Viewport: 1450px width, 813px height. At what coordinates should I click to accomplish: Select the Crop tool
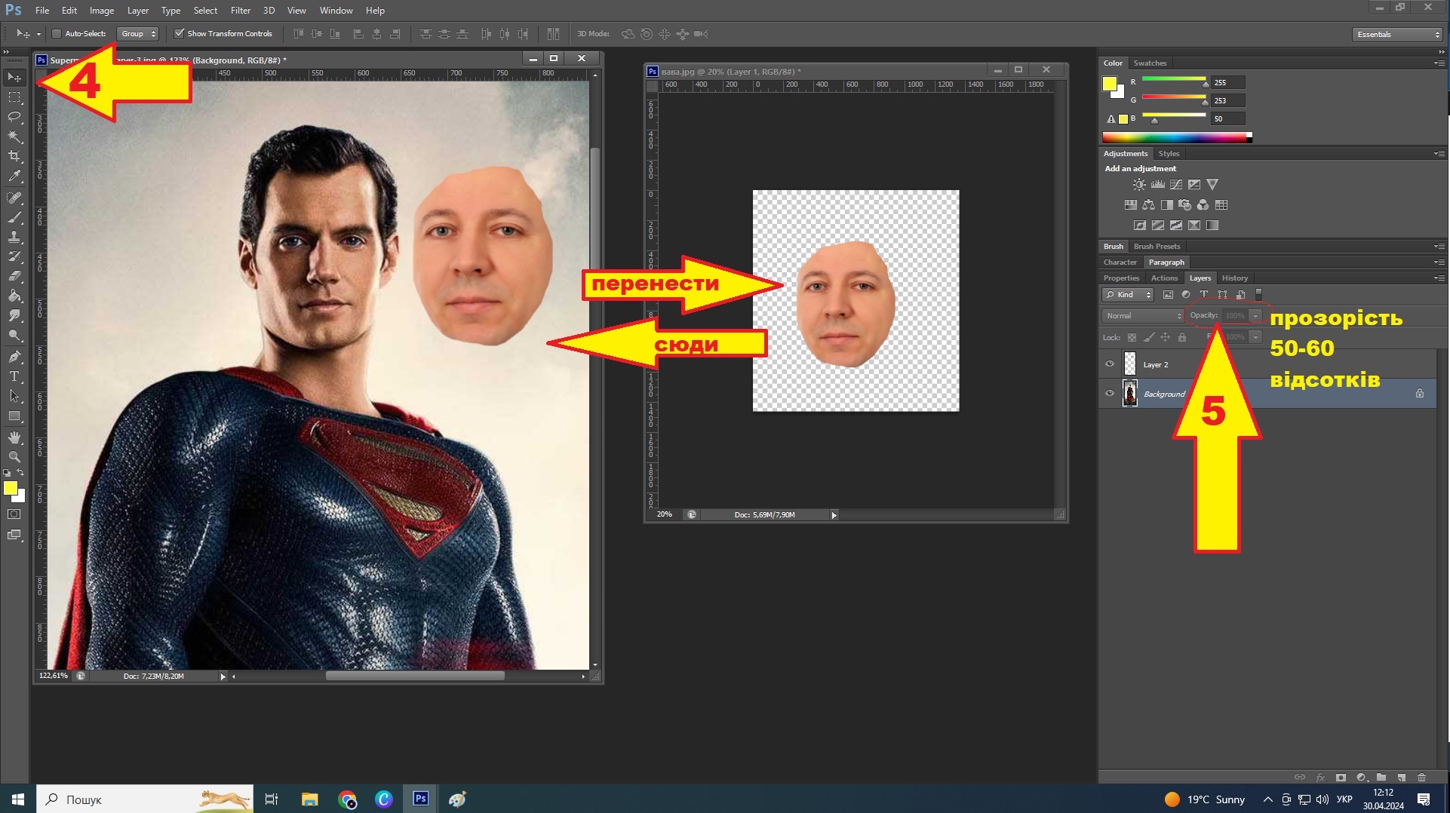[x=14, y=156]
